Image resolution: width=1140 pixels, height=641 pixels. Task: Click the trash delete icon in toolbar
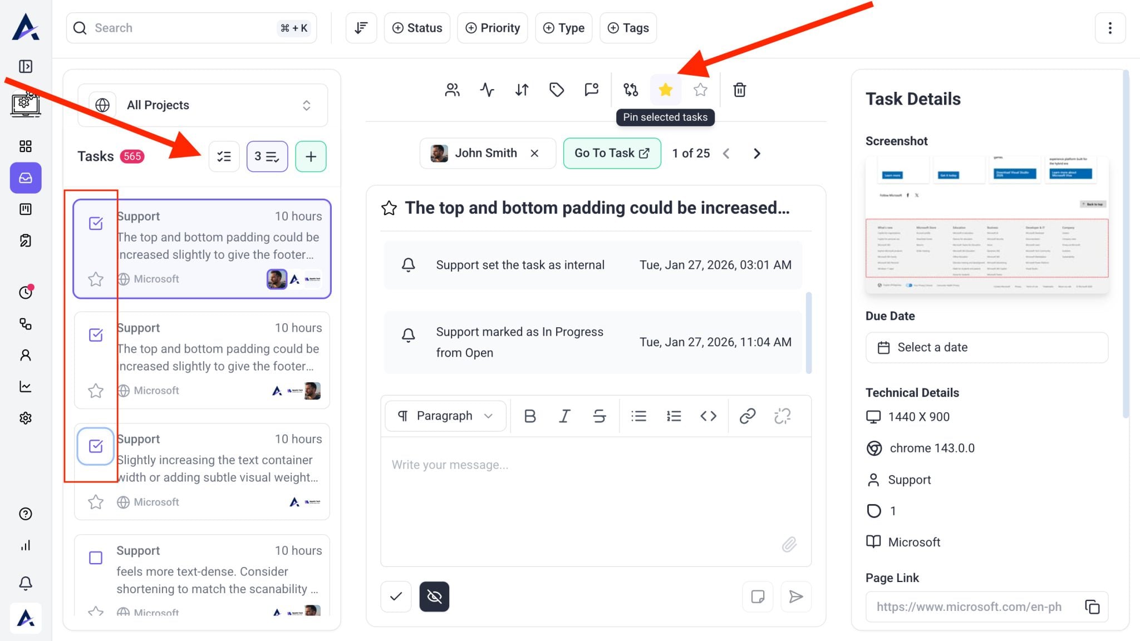point(739,90)
